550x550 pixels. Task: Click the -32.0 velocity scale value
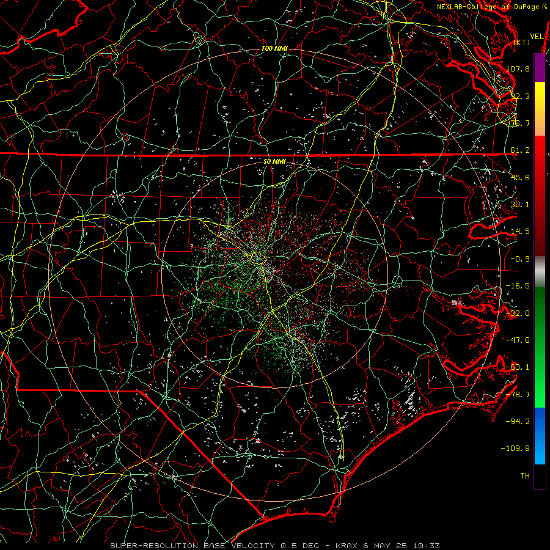518,313
